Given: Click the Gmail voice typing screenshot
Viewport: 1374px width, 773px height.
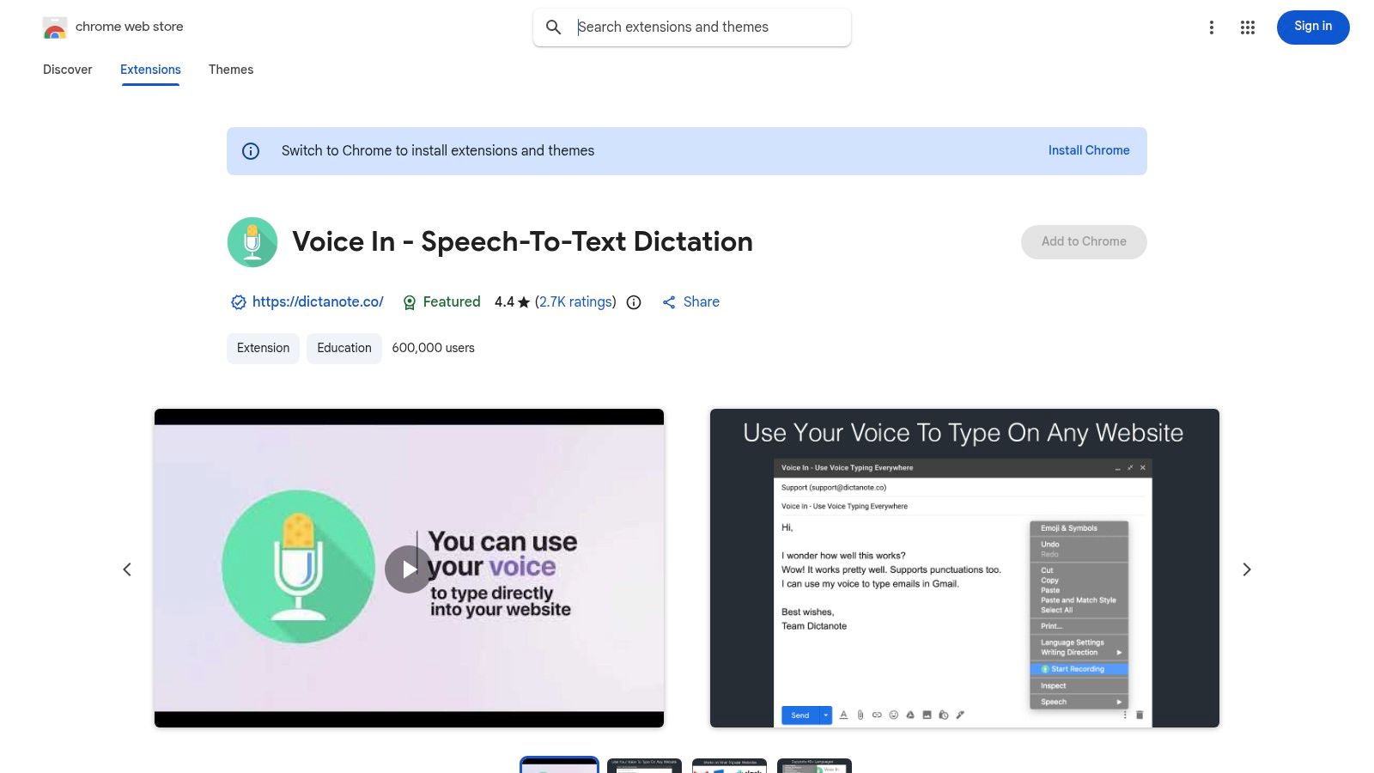Looking at the screenshot, I should [x=964, y=569].
